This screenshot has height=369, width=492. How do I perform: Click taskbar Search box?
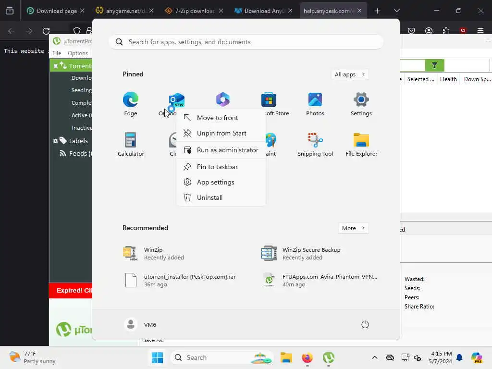(221, 357)
